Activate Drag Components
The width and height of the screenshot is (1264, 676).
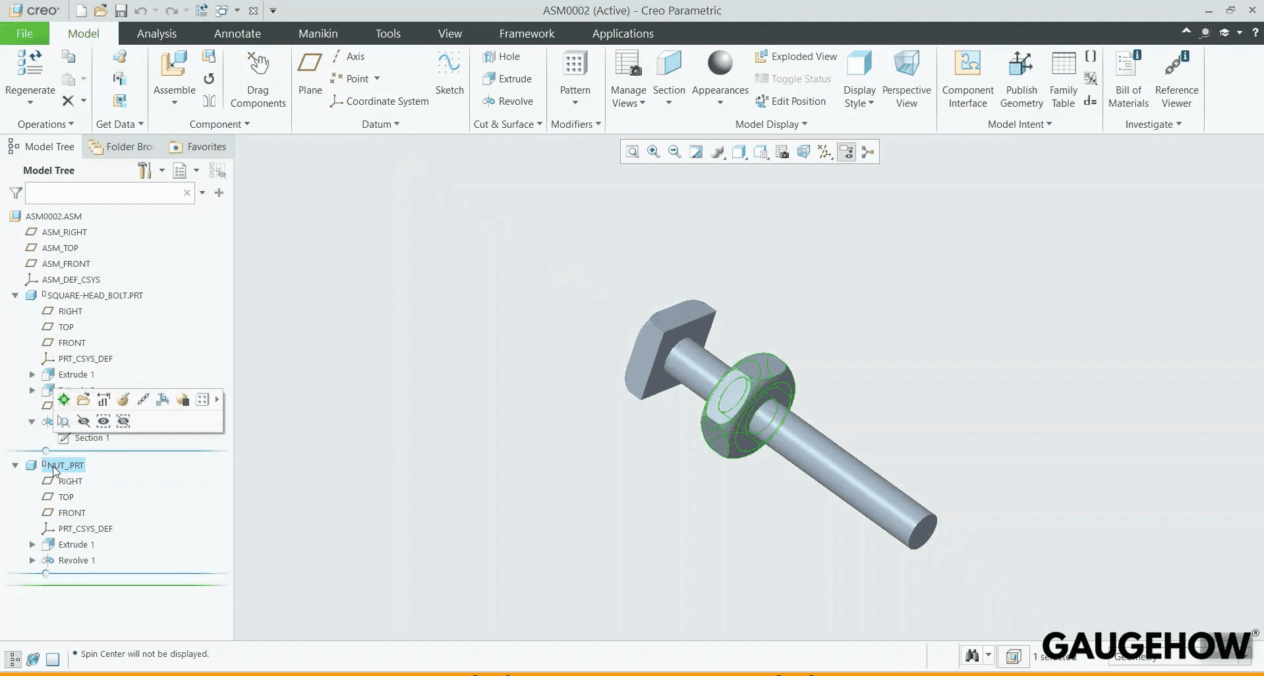pyautogui.click(x=258, y=72)
